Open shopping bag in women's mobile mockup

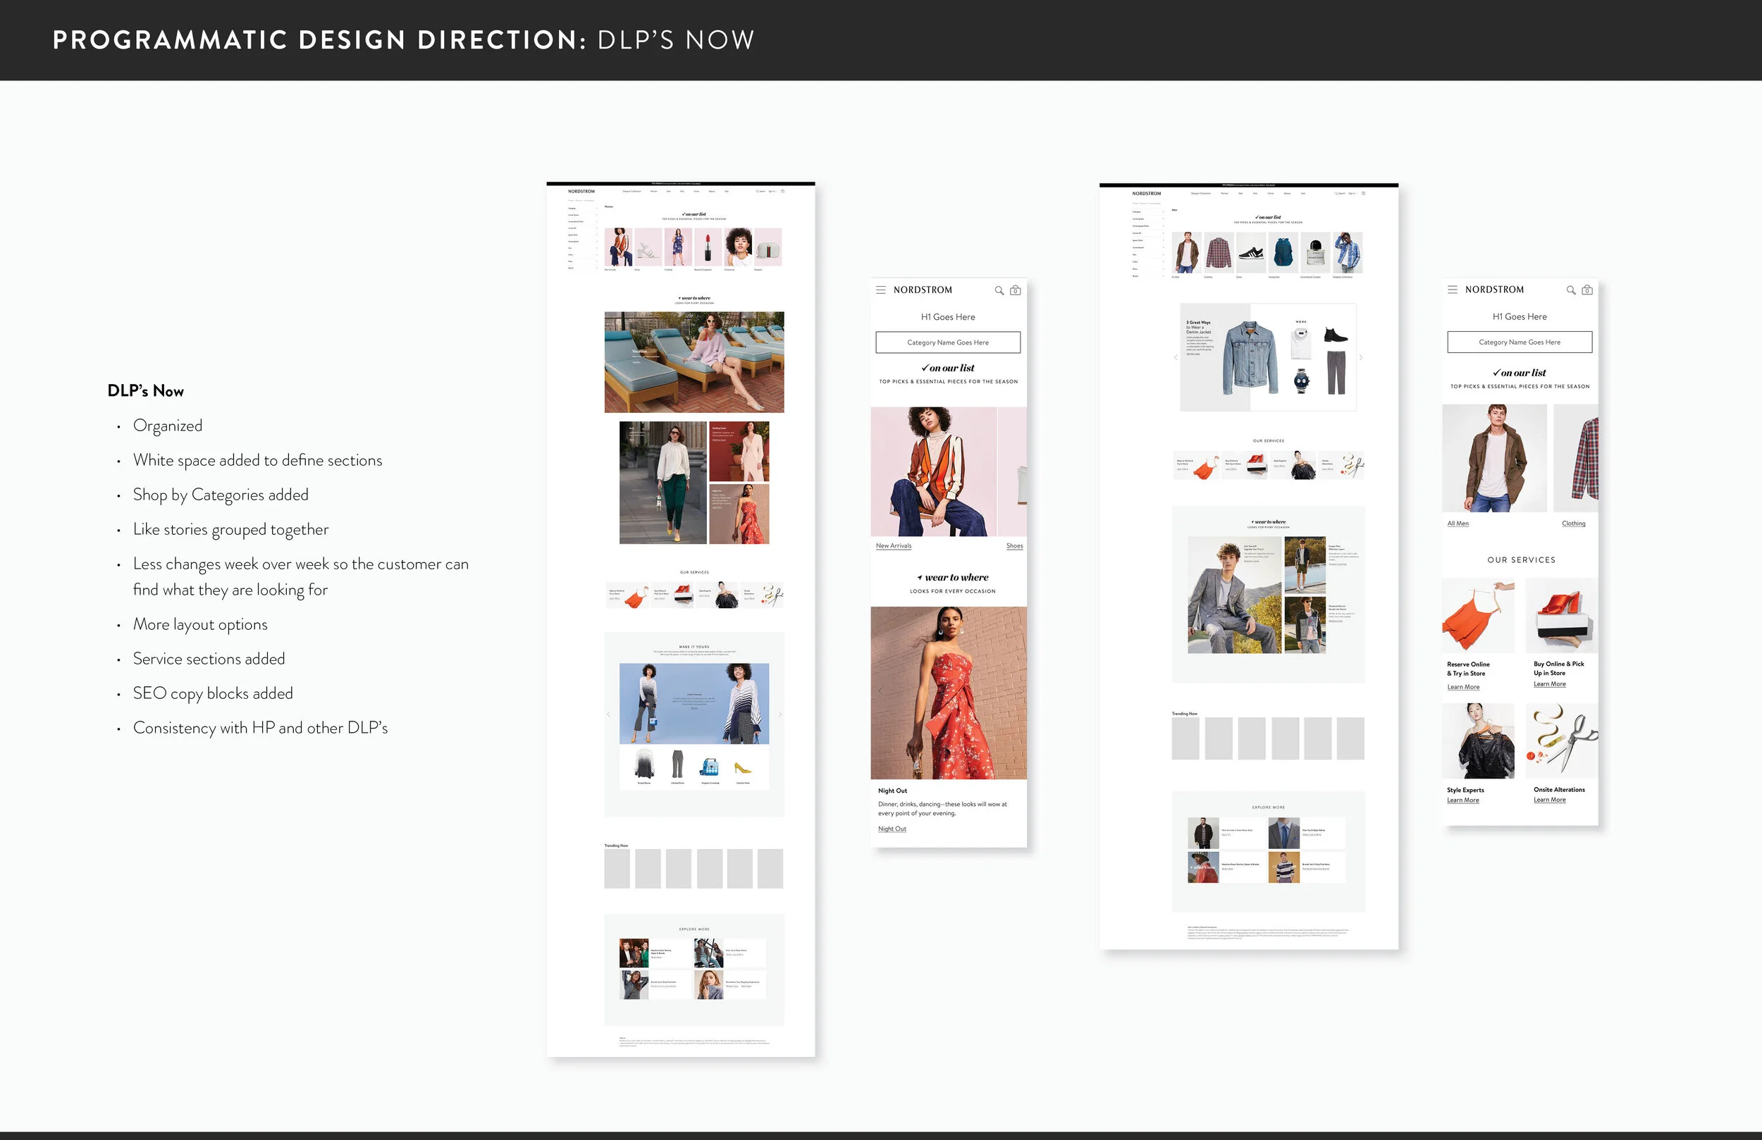pyautogui.click(x=1015, y=290)
